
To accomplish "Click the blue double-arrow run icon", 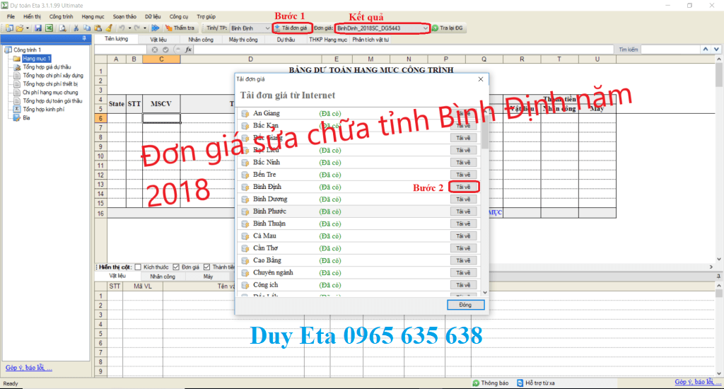I will (x=156, y=28).
